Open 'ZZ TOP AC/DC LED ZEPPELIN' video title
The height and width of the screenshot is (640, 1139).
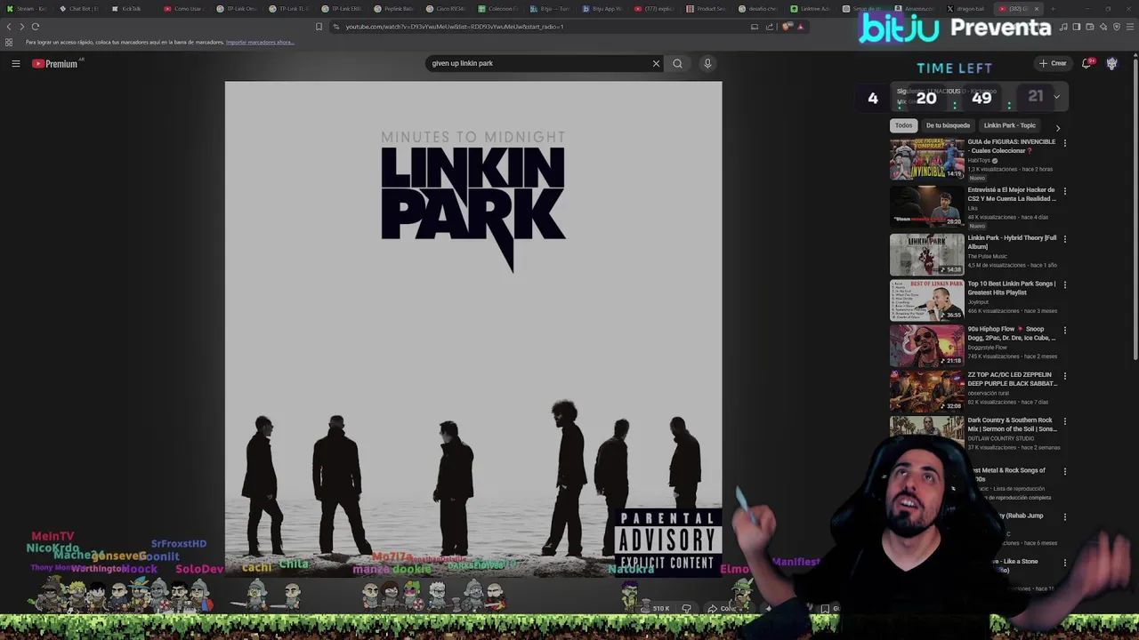pos(1012,379)
